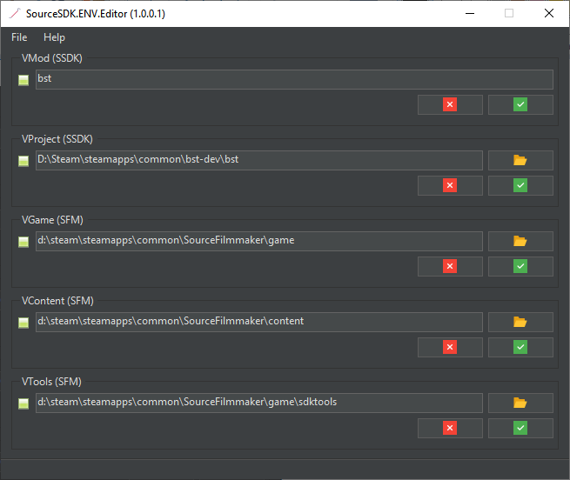
Task: Click the red X button in VMod (SSDK)
Action: 450,104
